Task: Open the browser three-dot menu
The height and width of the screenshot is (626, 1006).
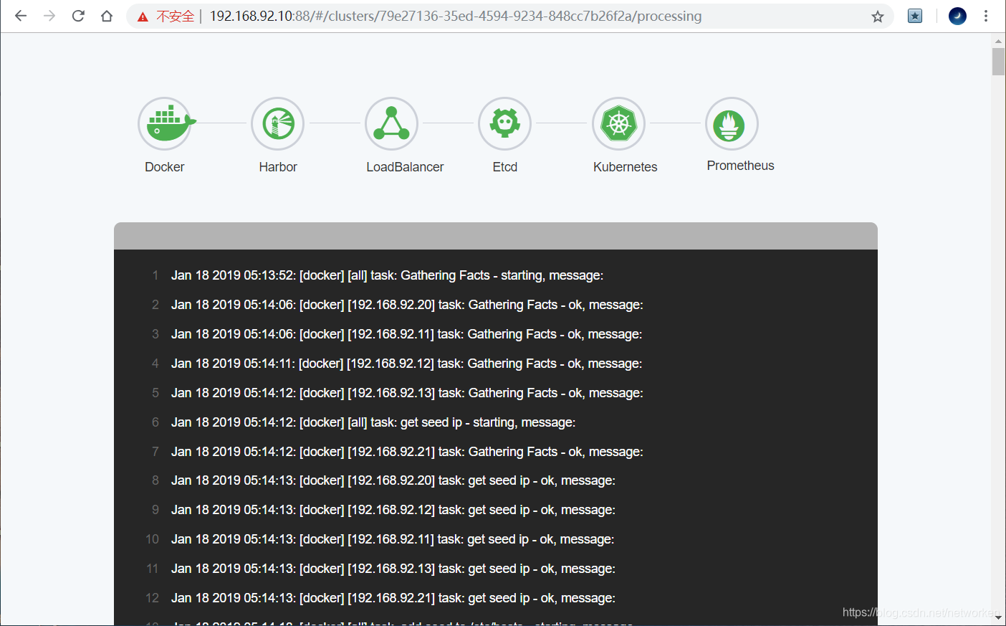Action: [x=986, y=16]
